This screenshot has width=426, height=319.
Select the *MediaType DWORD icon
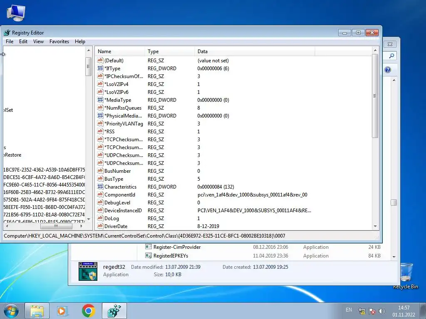100,100
